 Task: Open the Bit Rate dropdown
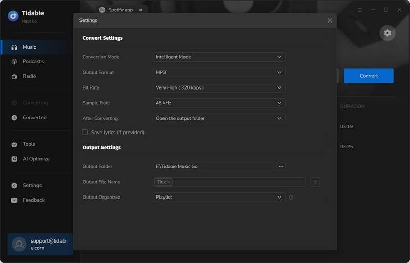[219, 88]
